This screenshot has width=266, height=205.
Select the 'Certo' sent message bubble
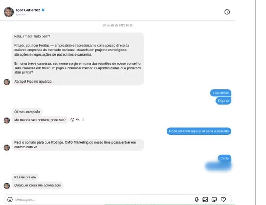tap(224, 158)
